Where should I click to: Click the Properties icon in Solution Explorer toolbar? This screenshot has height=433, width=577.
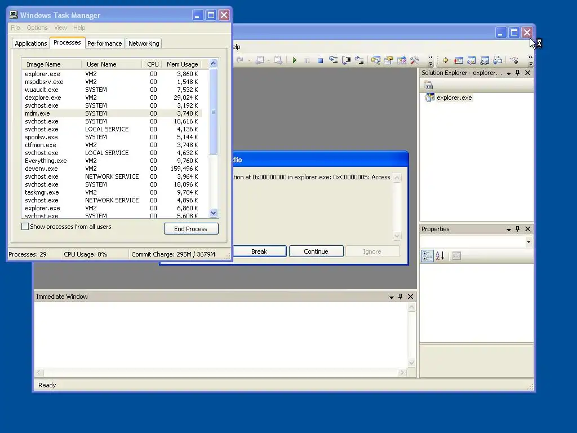click(428, 85)
